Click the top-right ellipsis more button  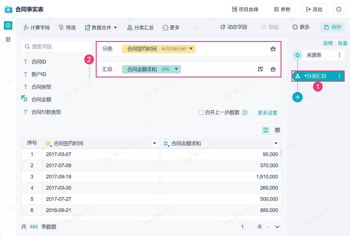point(339,9)
